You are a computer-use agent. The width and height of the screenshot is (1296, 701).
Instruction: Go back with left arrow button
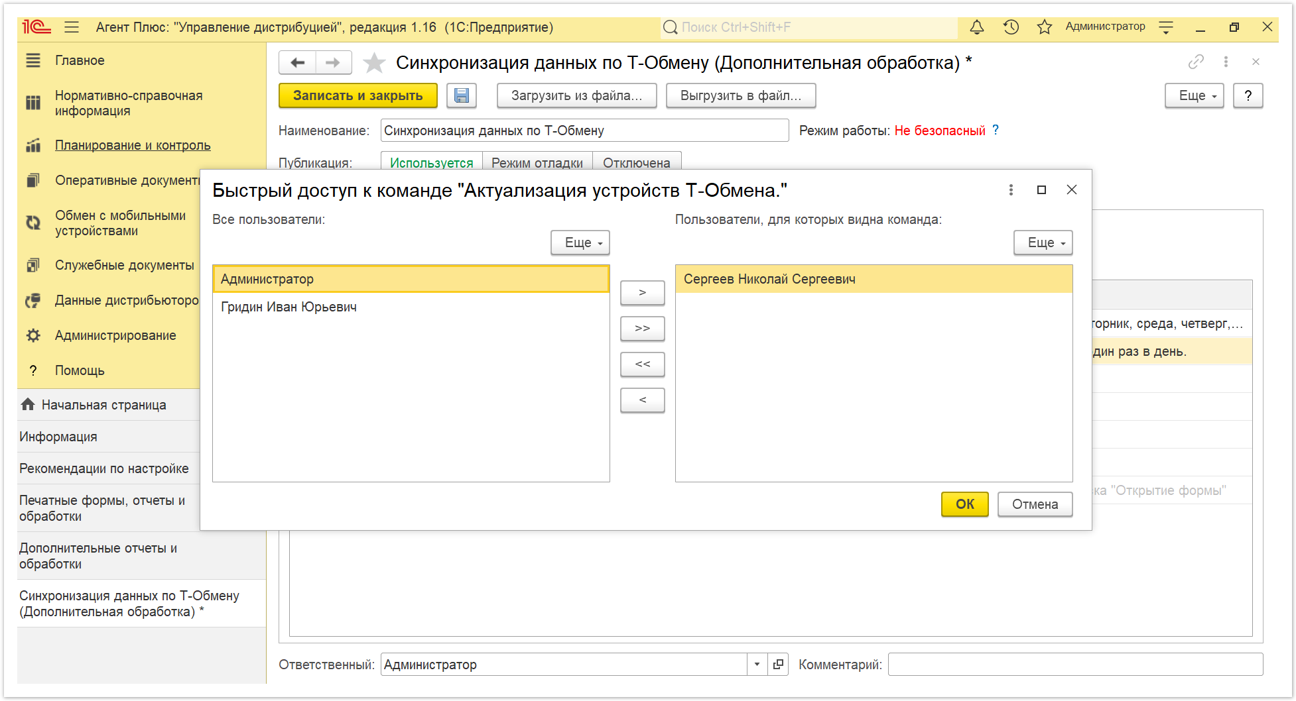[x=298, y=62]
